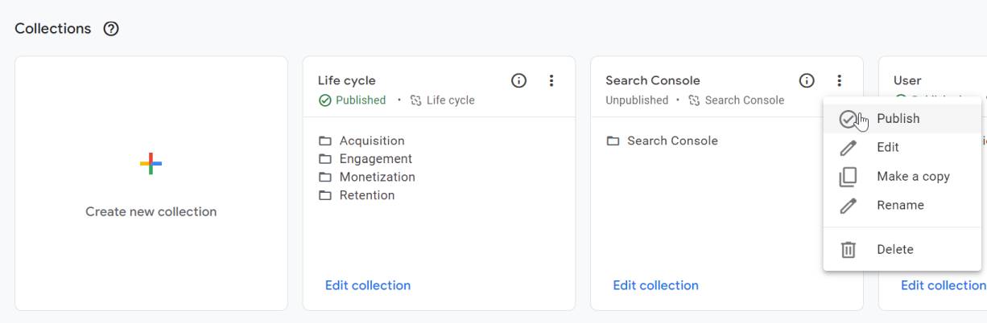Click the green Published status checkmark icon
This screenshot has height=323, width=987.
coord(325,100)
